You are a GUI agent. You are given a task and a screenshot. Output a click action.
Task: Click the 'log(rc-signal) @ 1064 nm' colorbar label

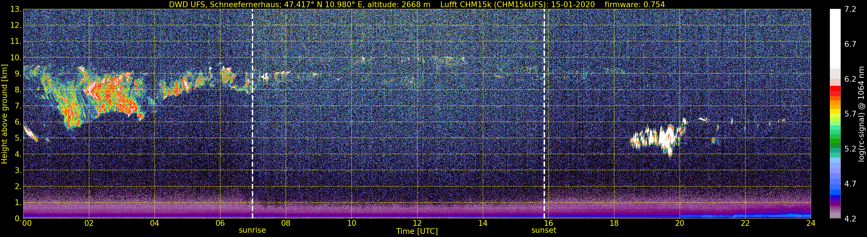[862, 114]
